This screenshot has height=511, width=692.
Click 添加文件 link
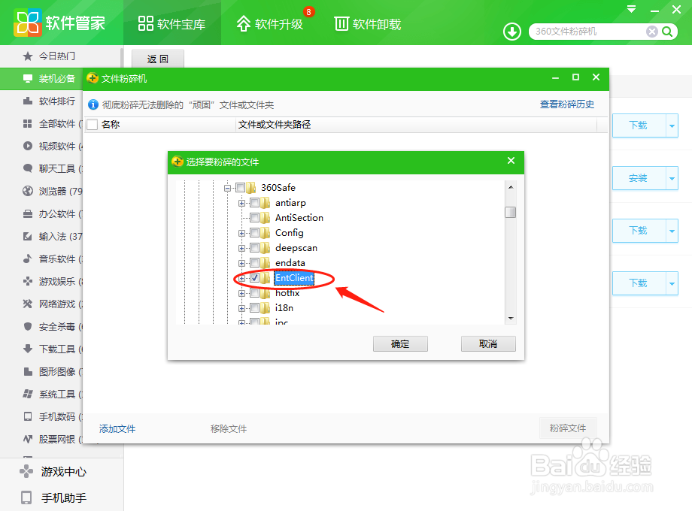(x=117, y=428)
